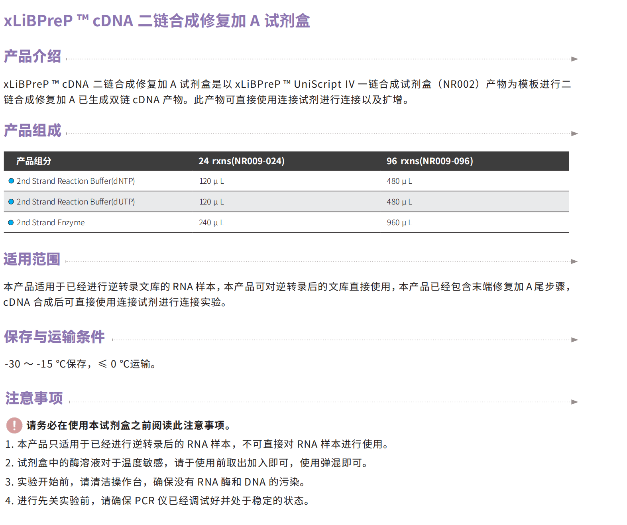Click the line cDNA 合成后可直接使用连接试剂
Viewport: 627px width, 525px height.
(x=116, y=302)
